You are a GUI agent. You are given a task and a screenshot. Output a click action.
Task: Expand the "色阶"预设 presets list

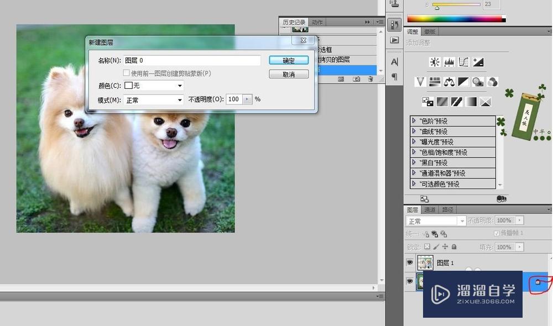tap(414, 121)
